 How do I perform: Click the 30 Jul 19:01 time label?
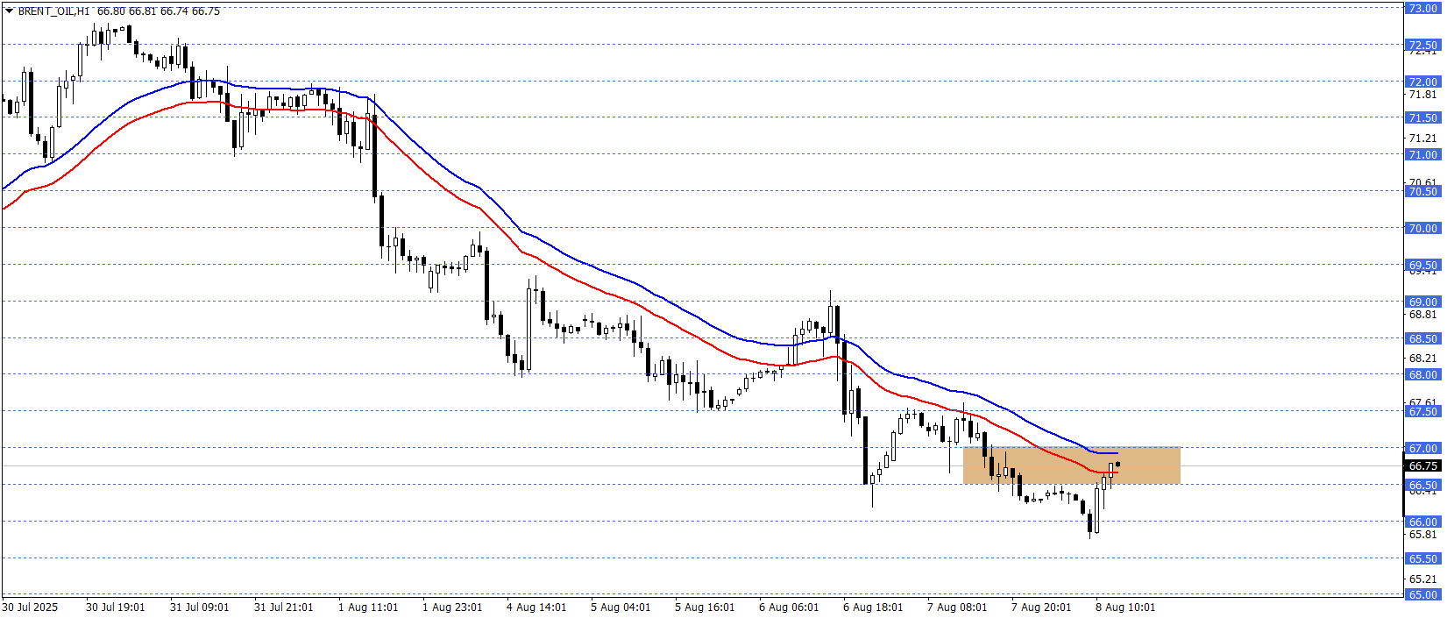point(116,607)
